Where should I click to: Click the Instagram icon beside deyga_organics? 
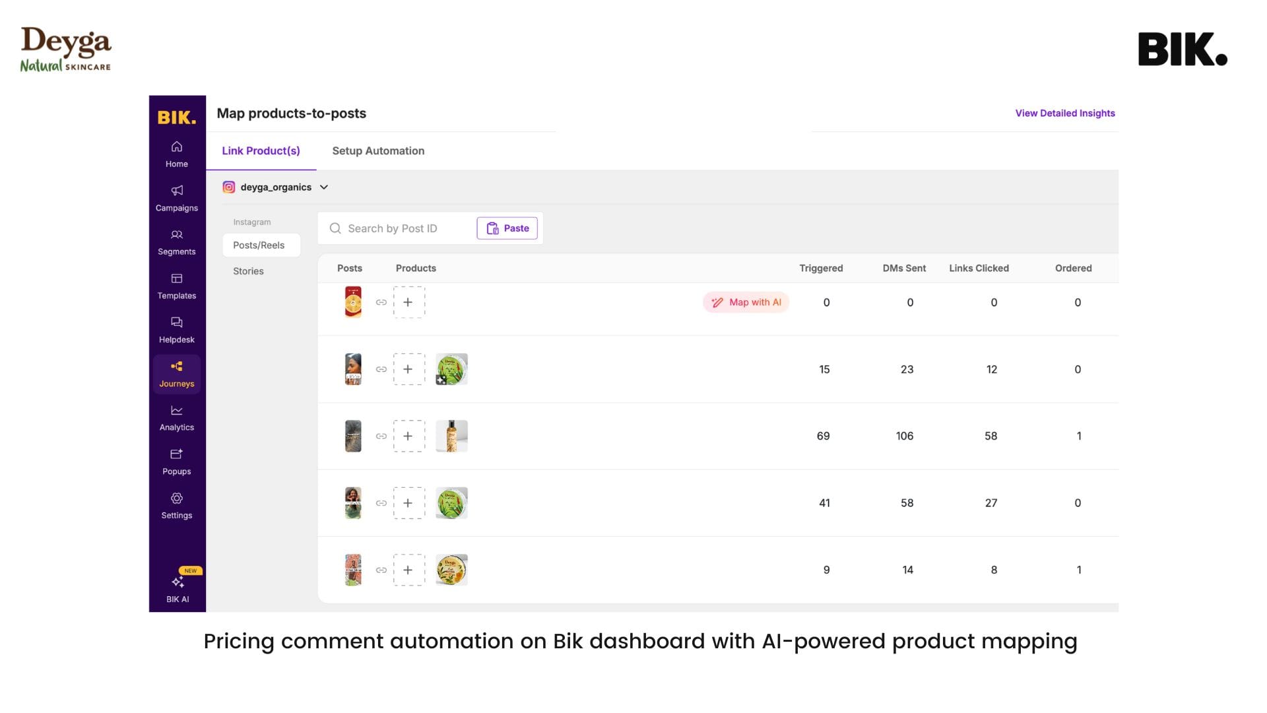coord(229,187)
